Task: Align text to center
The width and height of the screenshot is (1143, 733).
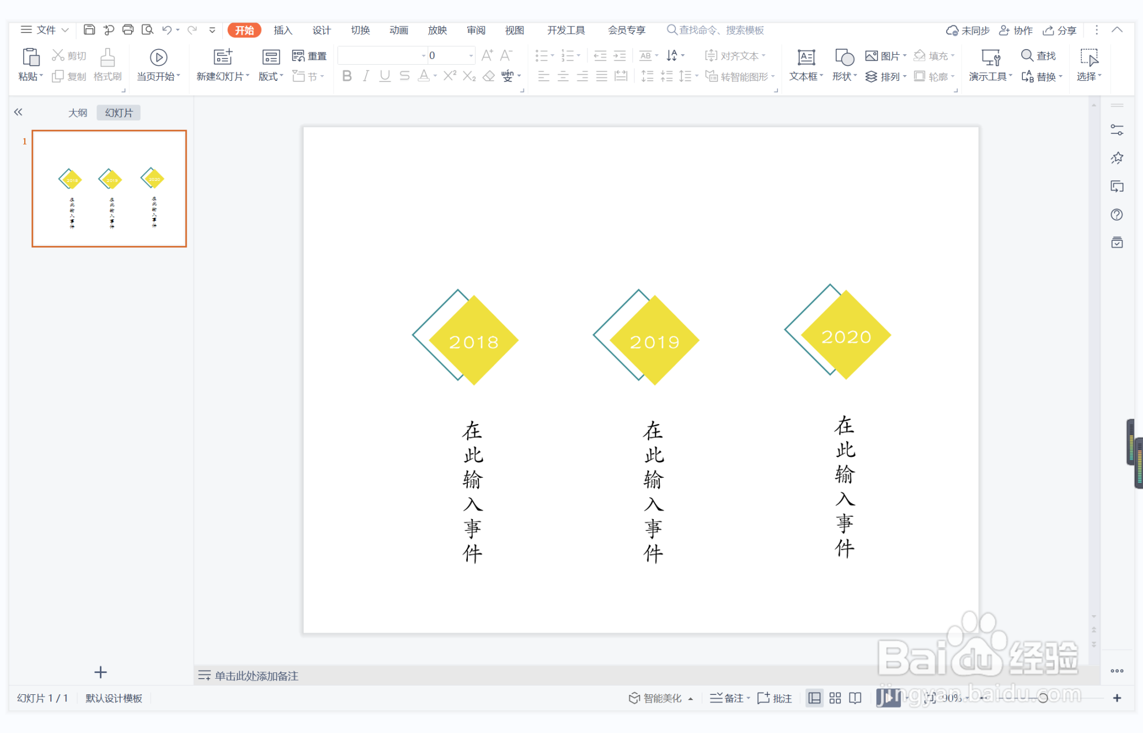Action: 563,76
